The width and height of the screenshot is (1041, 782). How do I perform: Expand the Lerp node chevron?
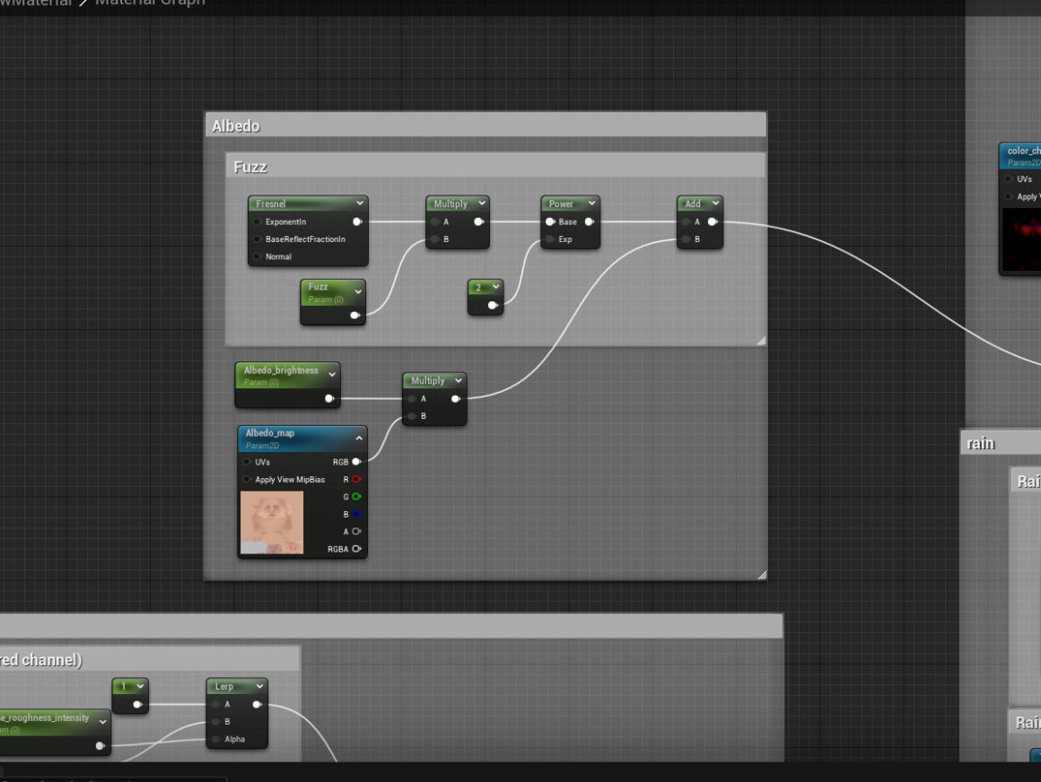pos(259,686)
